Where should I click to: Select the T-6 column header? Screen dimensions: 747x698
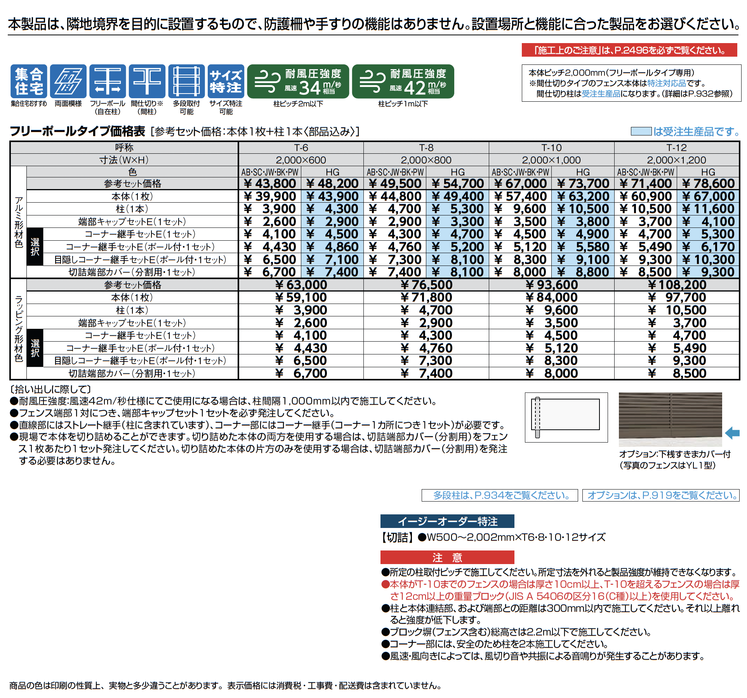click(x=301, y=148)
